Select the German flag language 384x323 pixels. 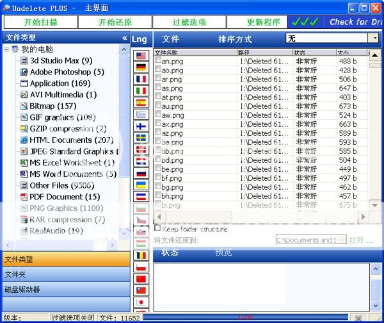(x=141, y=67)
